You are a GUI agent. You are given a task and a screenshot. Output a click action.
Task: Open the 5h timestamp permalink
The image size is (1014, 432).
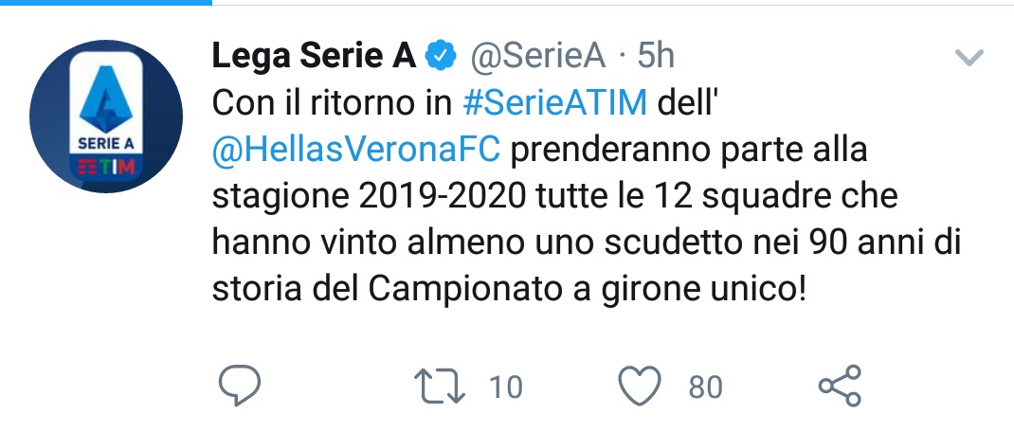tap(656, 57)
